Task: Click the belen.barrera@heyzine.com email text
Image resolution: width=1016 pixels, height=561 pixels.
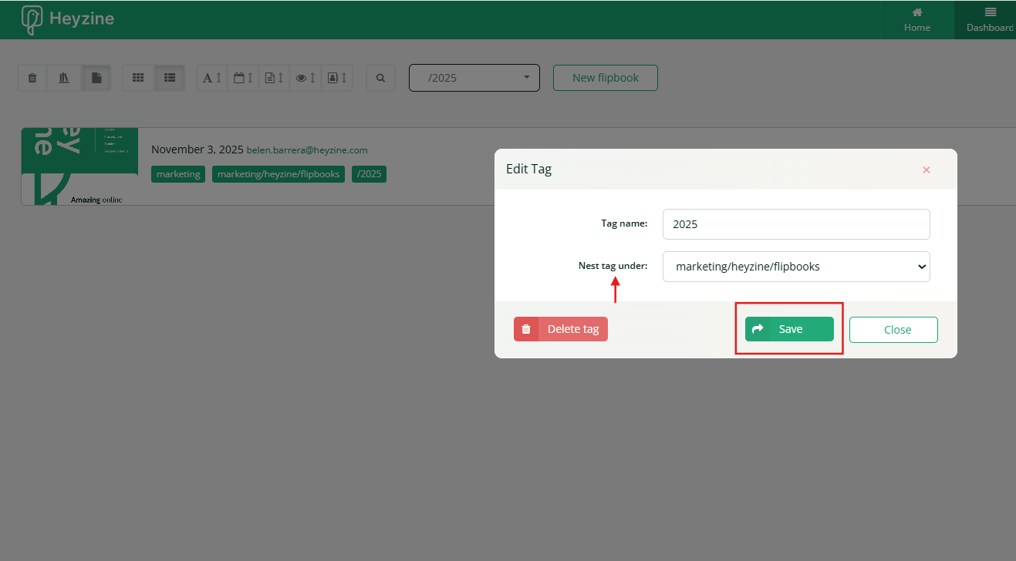Action: point(307,150)
